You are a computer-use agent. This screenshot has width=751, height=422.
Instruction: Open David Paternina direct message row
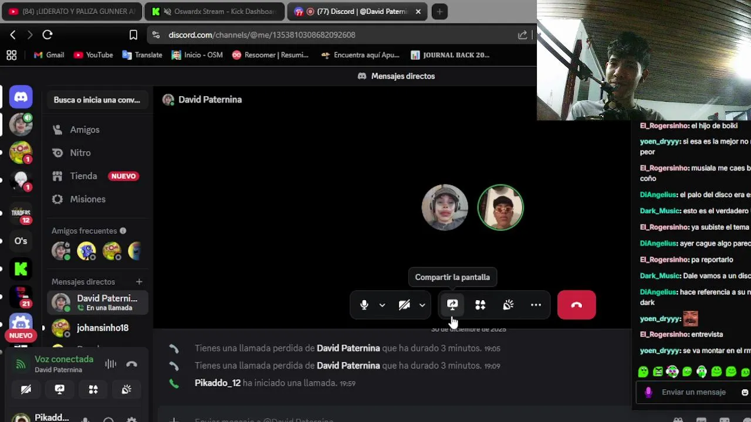coord(98,302)
